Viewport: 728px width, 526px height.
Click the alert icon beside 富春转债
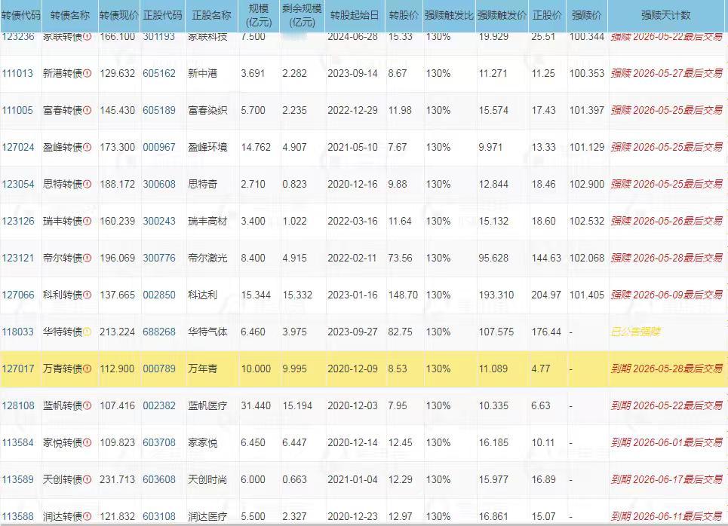click(x=88, y=110)
